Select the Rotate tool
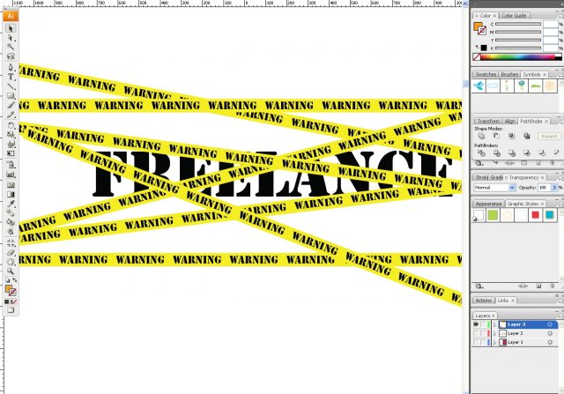 pyautogui.click(x=11, y=125)
